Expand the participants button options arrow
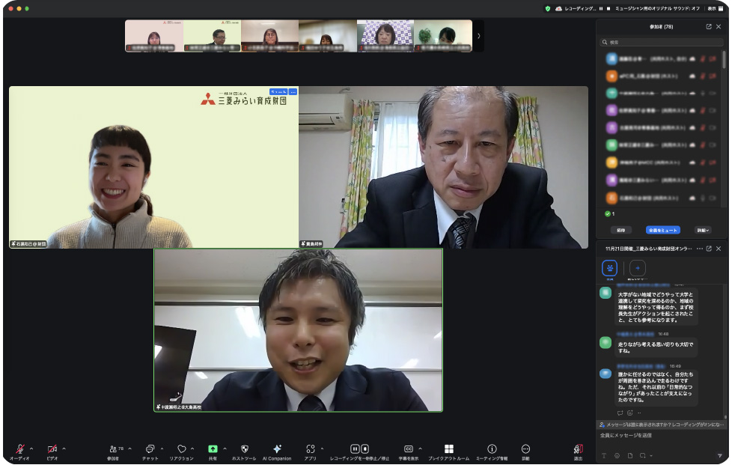Image resolution: width=732 pixels, height=465 pixels. [129, 449]
